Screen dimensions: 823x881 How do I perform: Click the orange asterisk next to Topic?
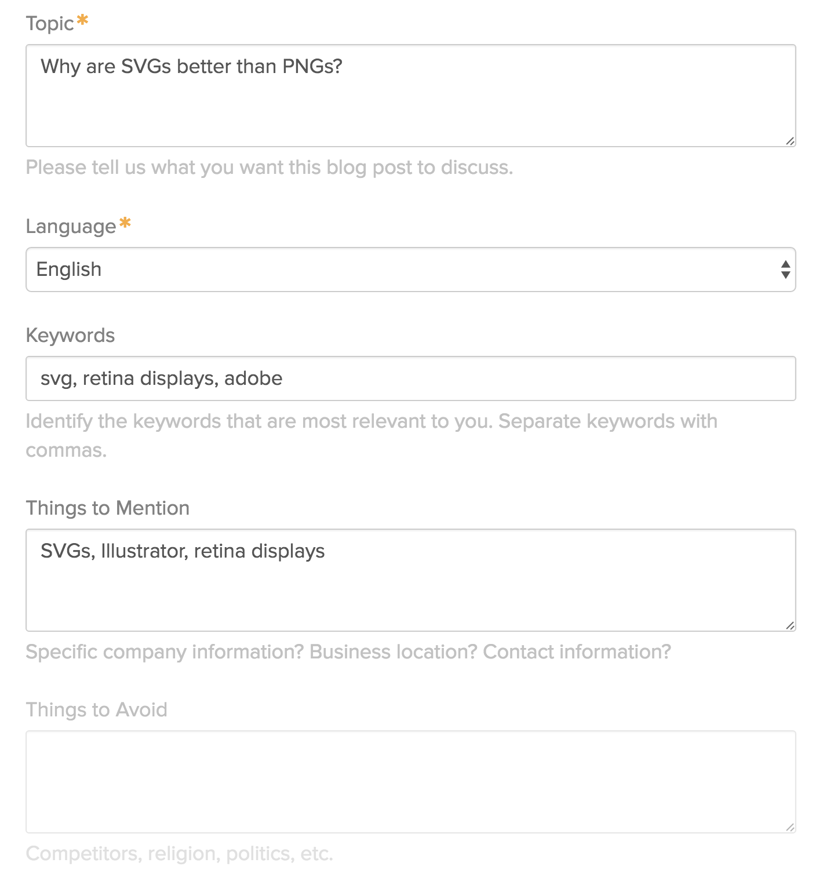(x=83, y=20)
